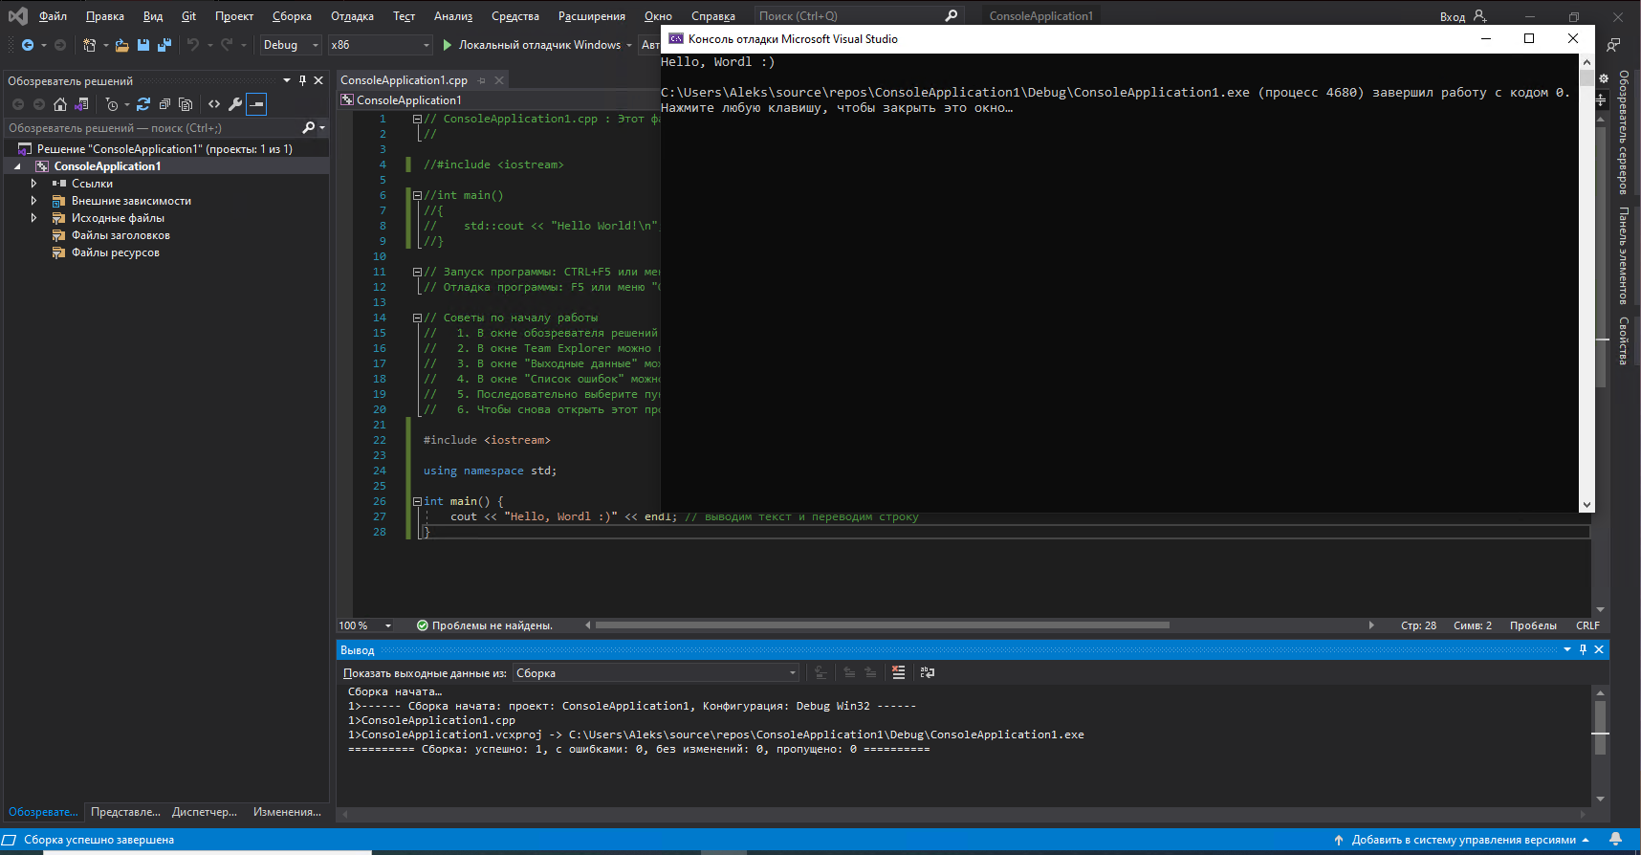Click the search magnifier in Solution Explorer search

point(308,127)
